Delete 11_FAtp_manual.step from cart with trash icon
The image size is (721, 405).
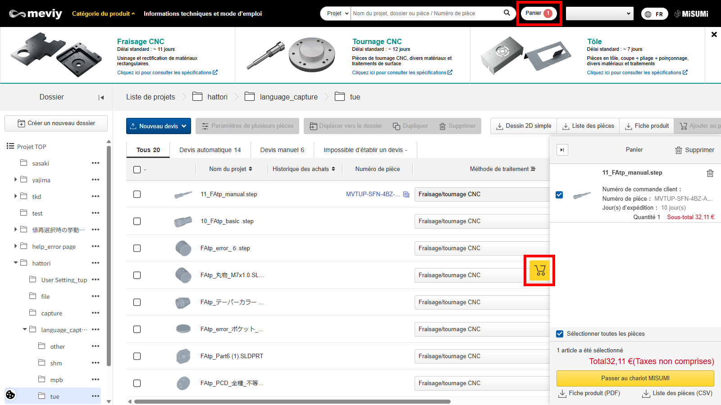tap(710, 173)
